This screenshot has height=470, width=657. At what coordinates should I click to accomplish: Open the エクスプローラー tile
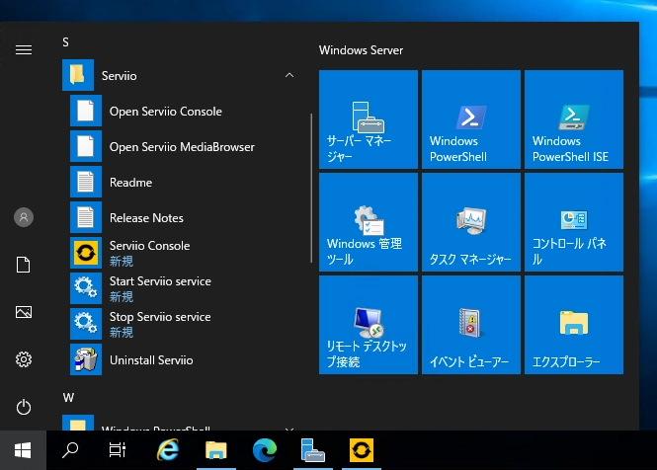tap(574, 325)
